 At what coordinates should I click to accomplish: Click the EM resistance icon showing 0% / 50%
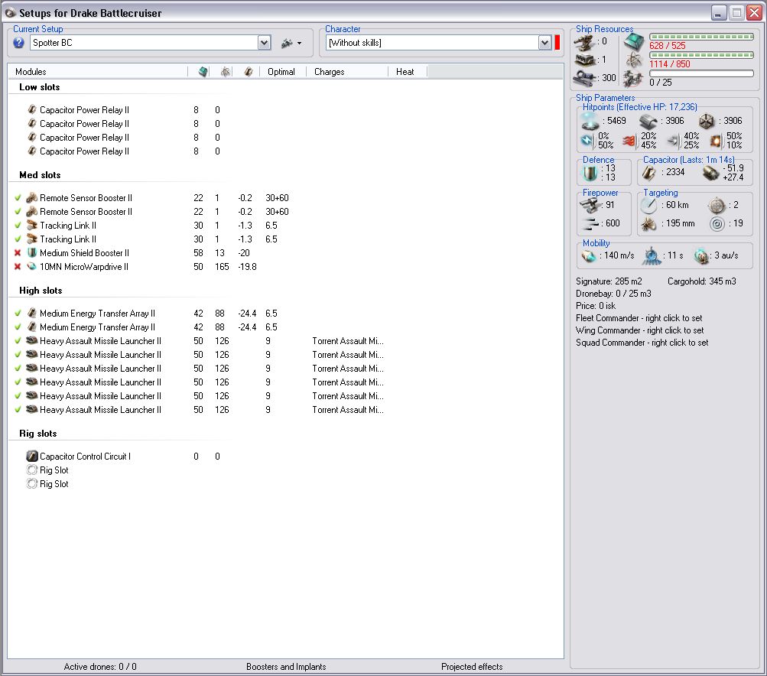(x=587, y=141)
